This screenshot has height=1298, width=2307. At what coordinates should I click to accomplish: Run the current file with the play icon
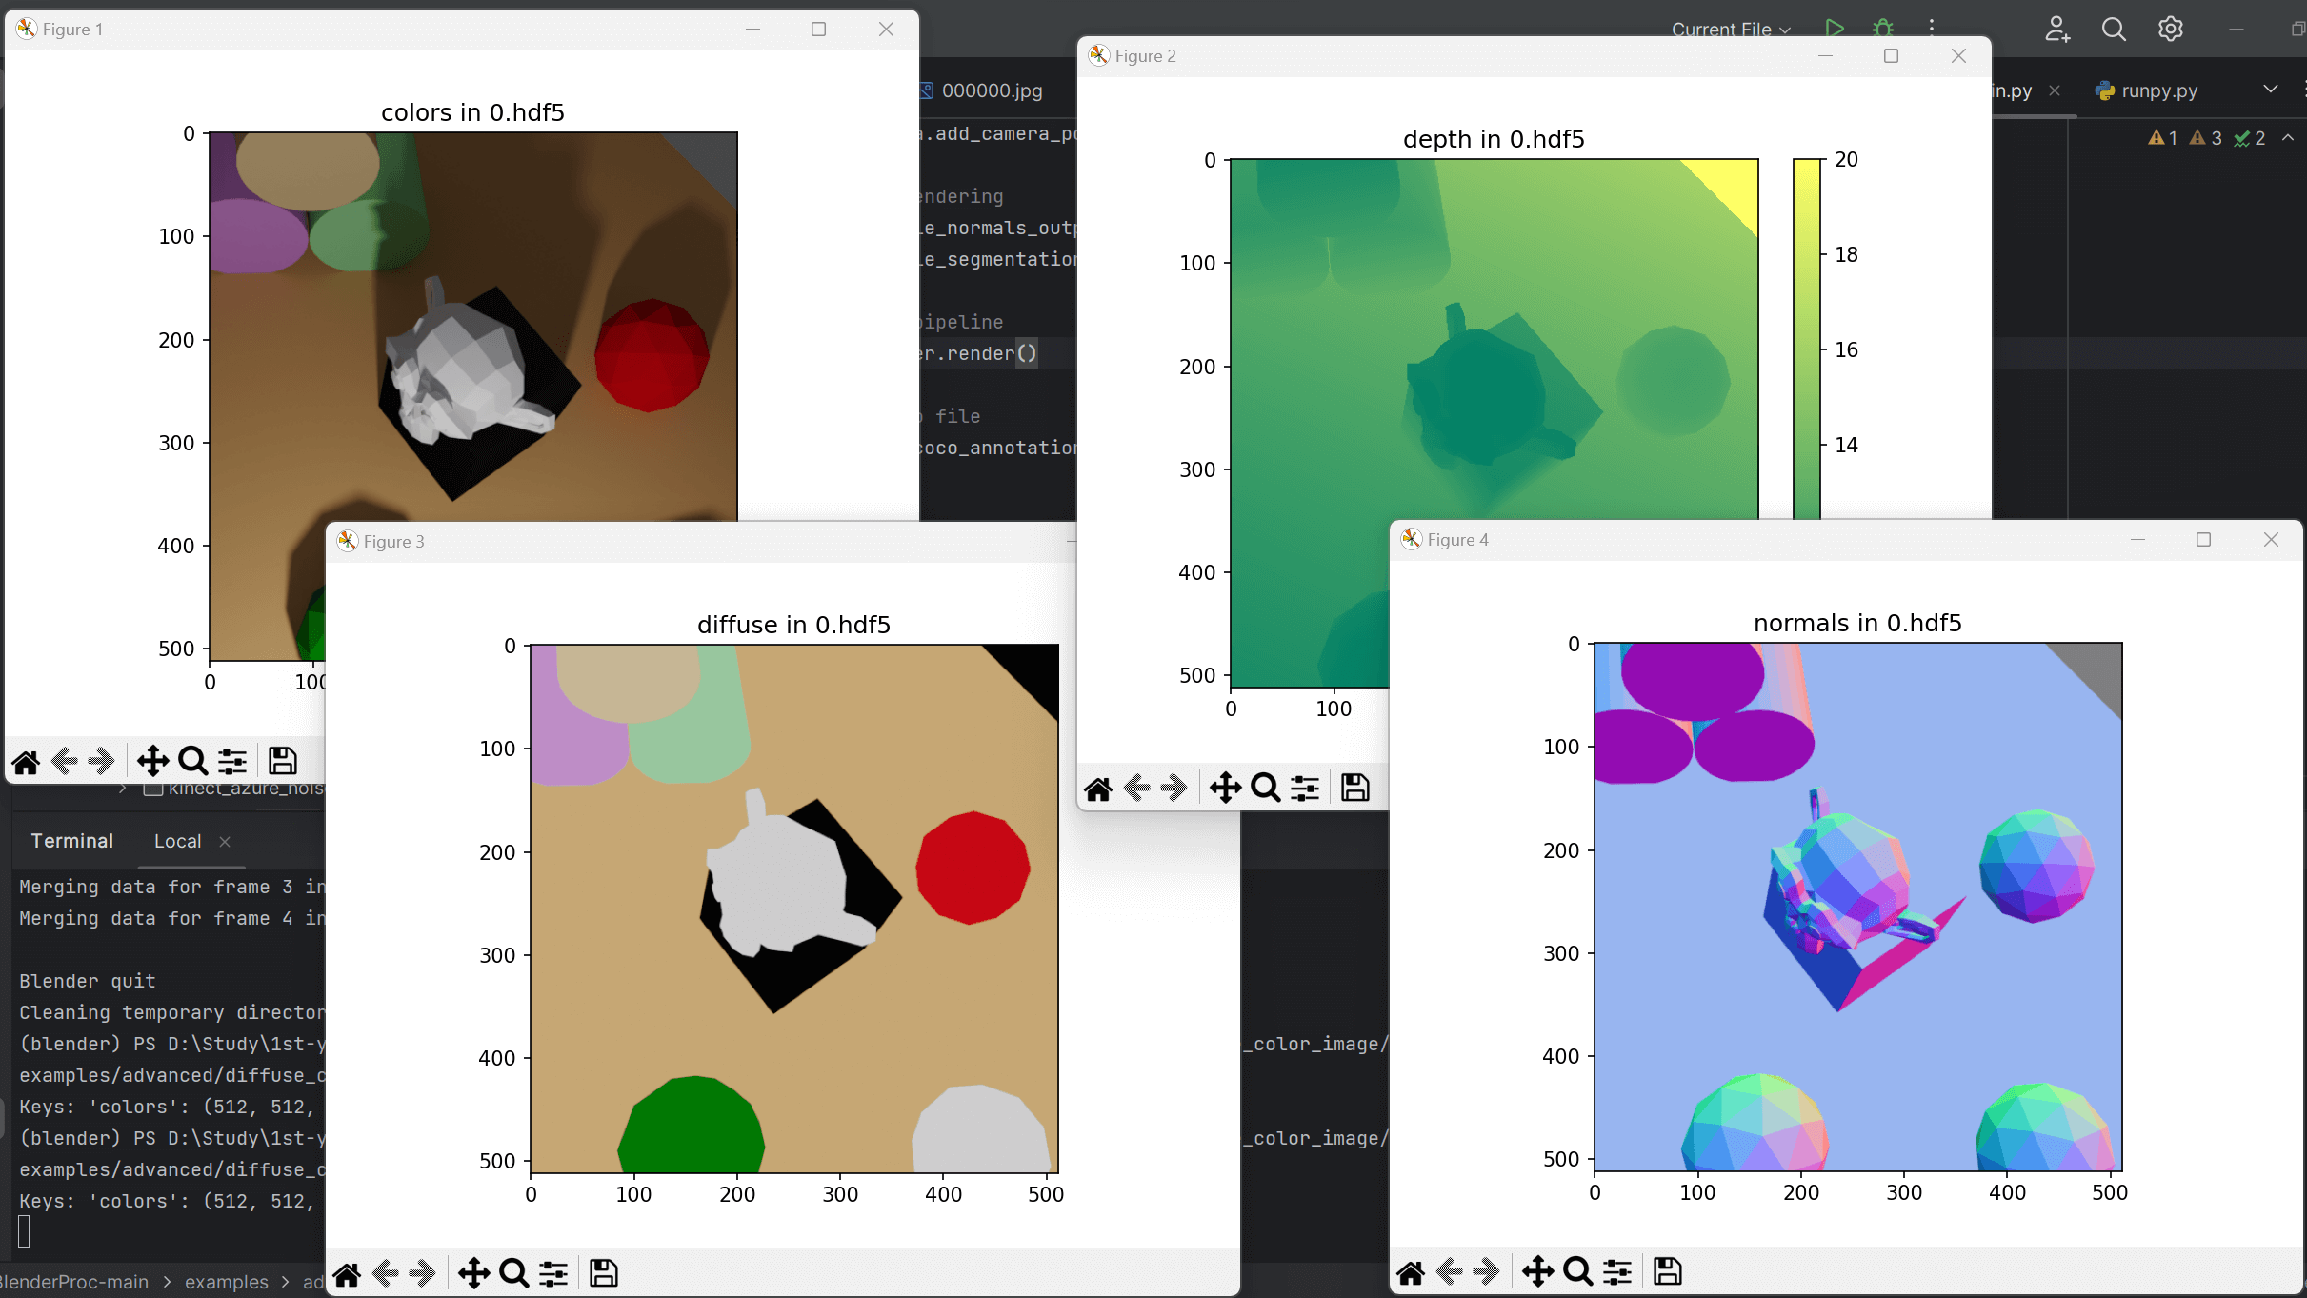[x=1834, y=29]
